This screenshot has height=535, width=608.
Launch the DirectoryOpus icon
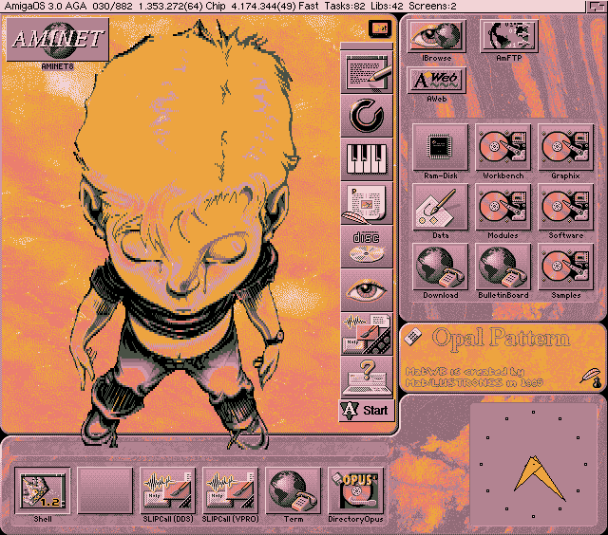click(355, 490)
